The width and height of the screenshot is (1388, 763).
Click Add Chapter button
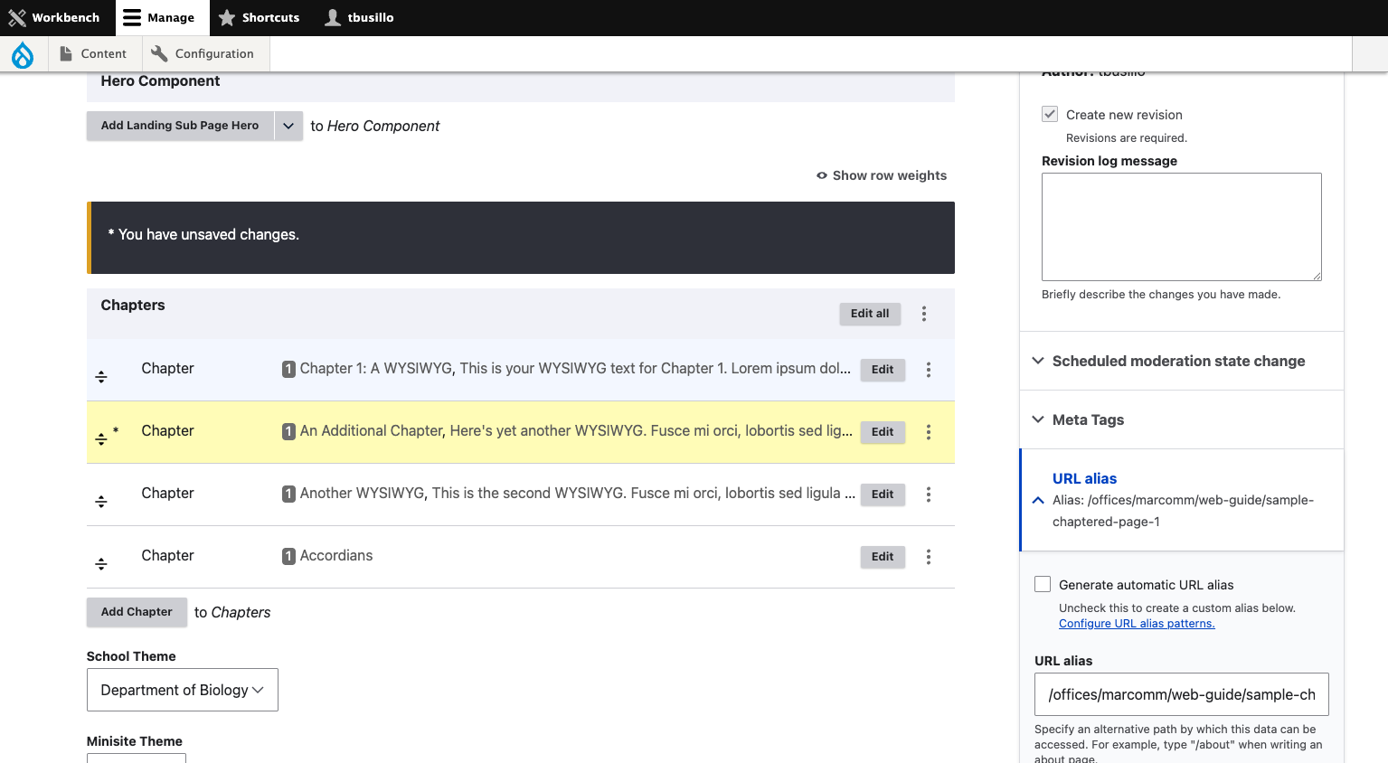pyautogui.click(x=137, y=612)
